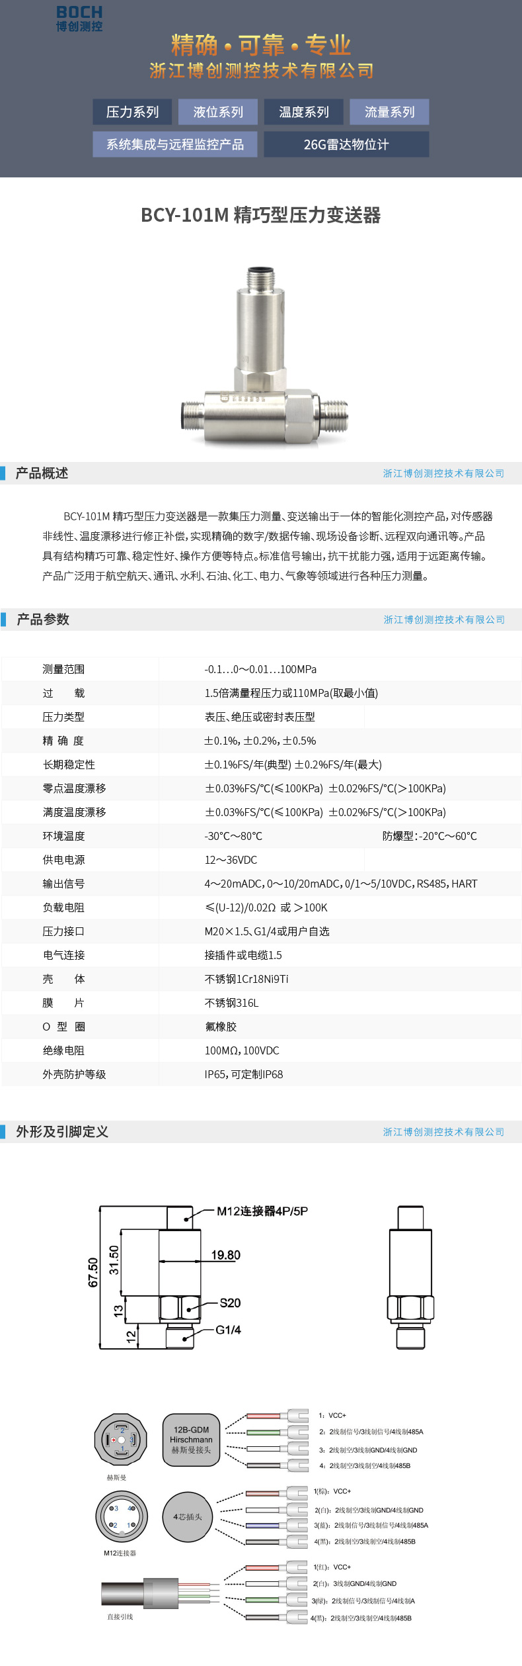Click the 4芯插头 circle badge
This screenshot has height=1666, width=522.
pyautogui.click(x=188, y=1516)
